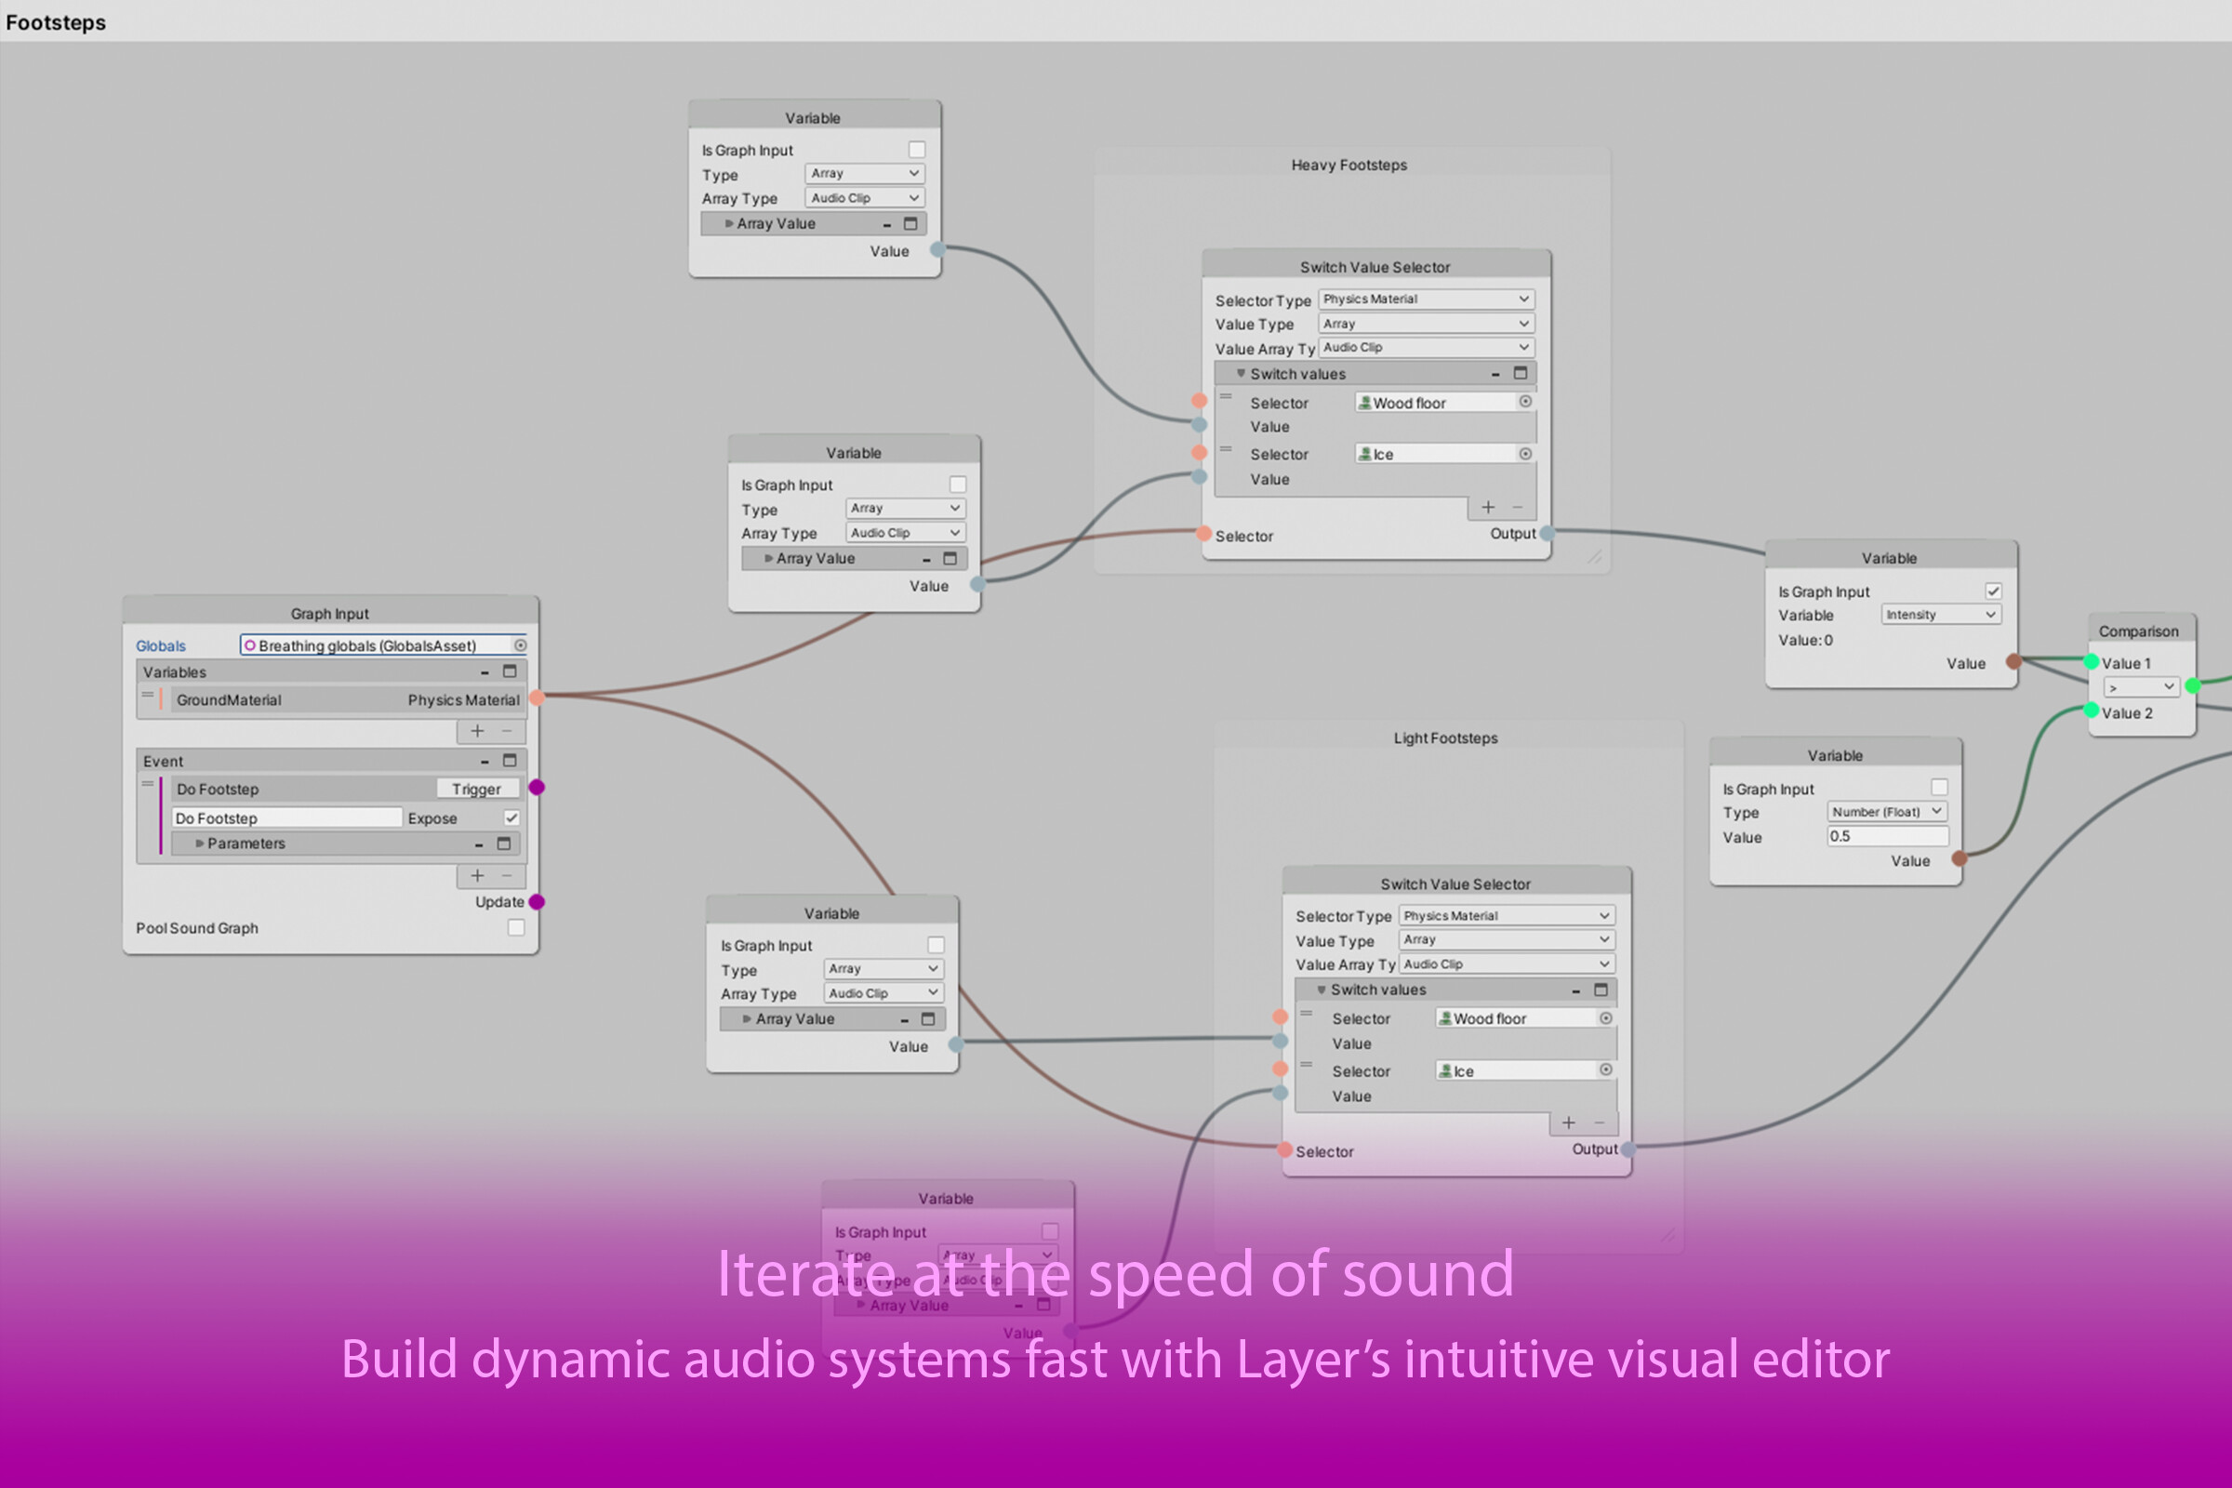This screenshot has height=1488, width=2232.
Task: Add a variable under GroundMaterial section
Action: [477, 732]
